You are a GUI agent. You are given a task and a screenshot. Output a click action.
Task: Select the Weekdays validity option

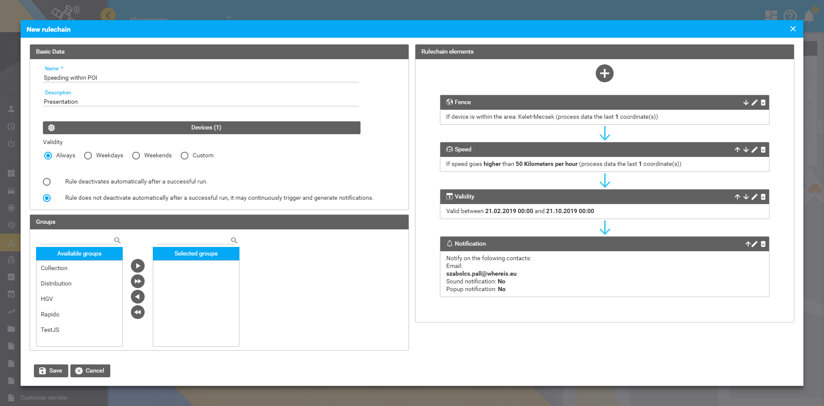click(x=88, y=156)
